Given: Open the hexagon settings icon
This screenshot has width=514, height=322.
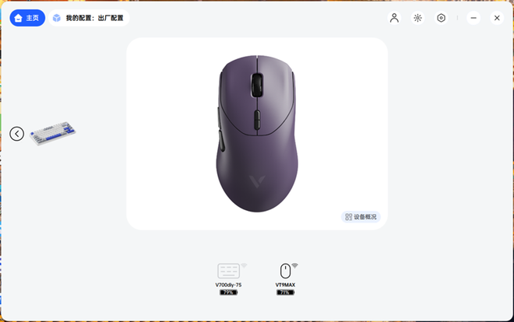Looking at the screenshot, I should tap(442, 18).
